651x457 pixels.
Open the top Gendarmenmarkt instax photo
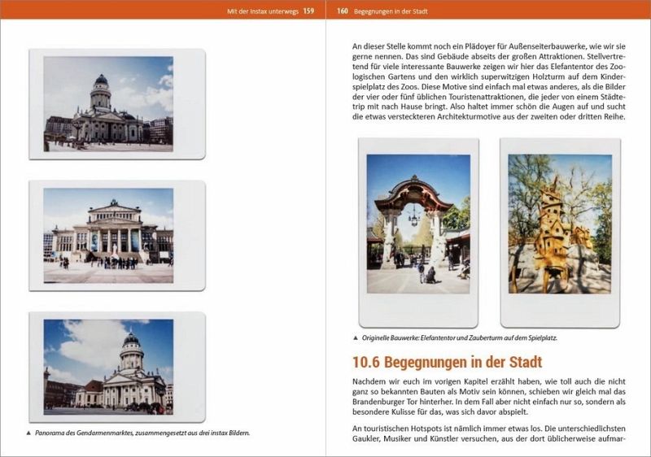point(108,103)
